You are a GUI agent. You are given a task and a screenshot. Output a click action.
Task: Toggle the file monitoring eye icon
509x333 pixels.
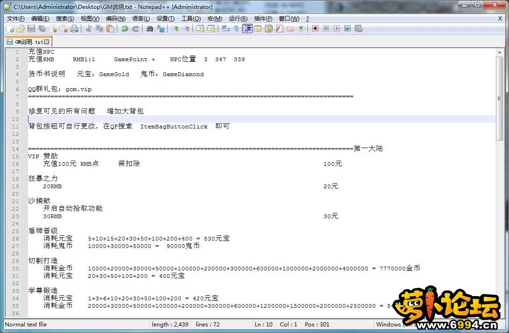tap(301, 29)
